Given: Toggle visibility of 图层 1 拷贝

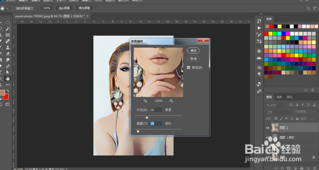Looking at the screenshot, I should [x=268, y=138].
